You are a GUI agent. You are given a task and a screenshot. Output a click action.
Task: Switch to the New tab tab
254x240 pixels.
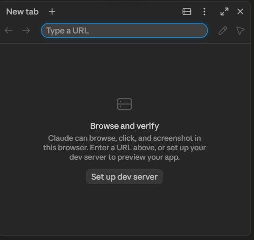coord(23,11)
